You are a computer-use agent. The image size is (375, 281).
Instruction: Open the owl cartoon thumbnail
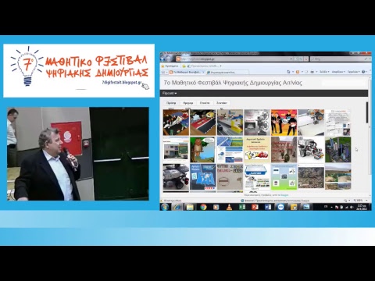203,149
